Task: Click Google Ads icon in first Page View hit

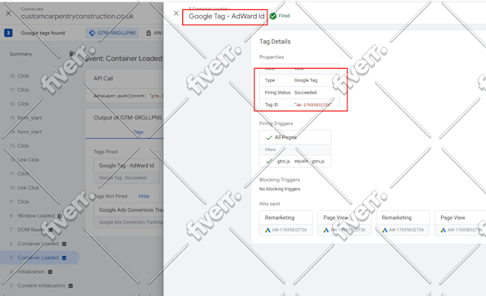Action: click(x=326, y=230)
